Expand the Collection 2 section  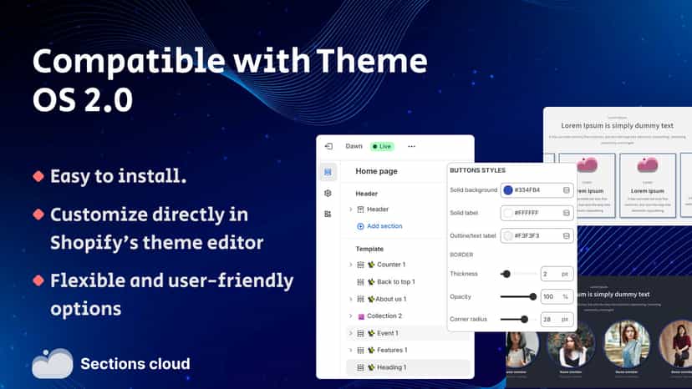coord(351,316)
